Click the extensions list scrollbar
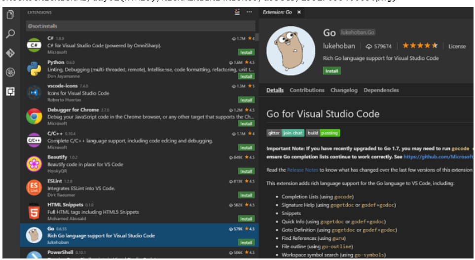Screen dimensions: 475x260 click(x=257, y=37)
